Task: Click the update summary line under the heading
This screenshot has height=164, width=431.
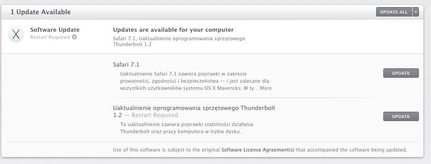Action: (x=179, y=41)
